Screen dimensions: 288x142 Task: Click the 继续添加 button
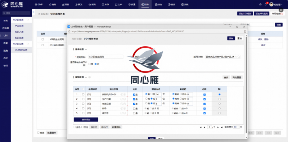click(86, 119)
